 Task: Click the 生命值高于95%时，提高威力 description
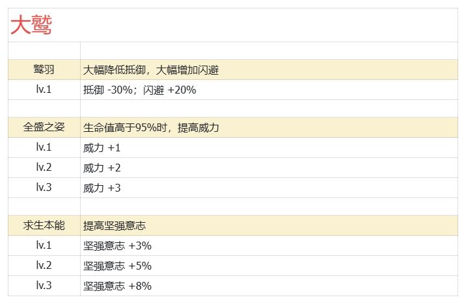click(x=151, y=128)
